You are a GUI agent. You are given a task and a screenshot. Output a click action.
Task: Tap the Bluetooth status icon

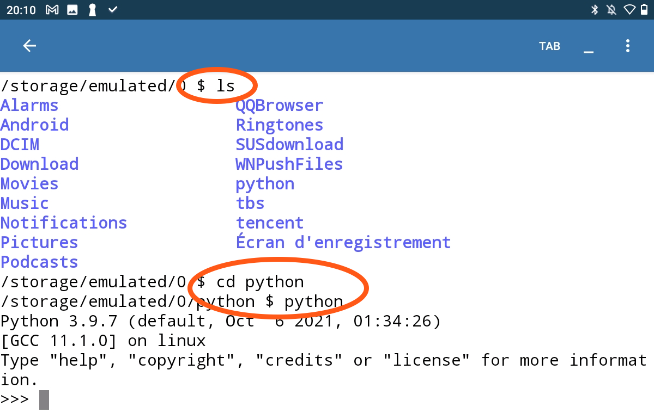coord(595,10)
